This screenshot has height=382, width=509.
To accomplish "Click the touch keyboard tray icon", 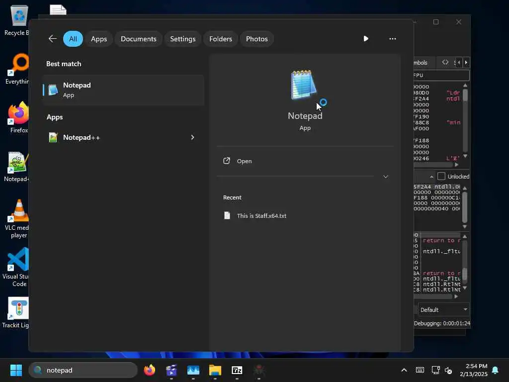I will pyautogui.click(x=420, y=370).
